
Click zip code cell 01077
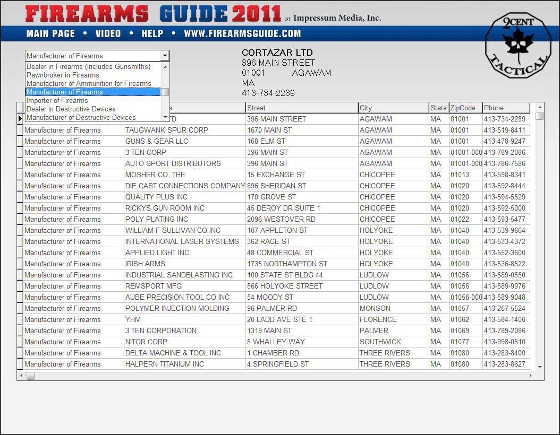point(466,342)
